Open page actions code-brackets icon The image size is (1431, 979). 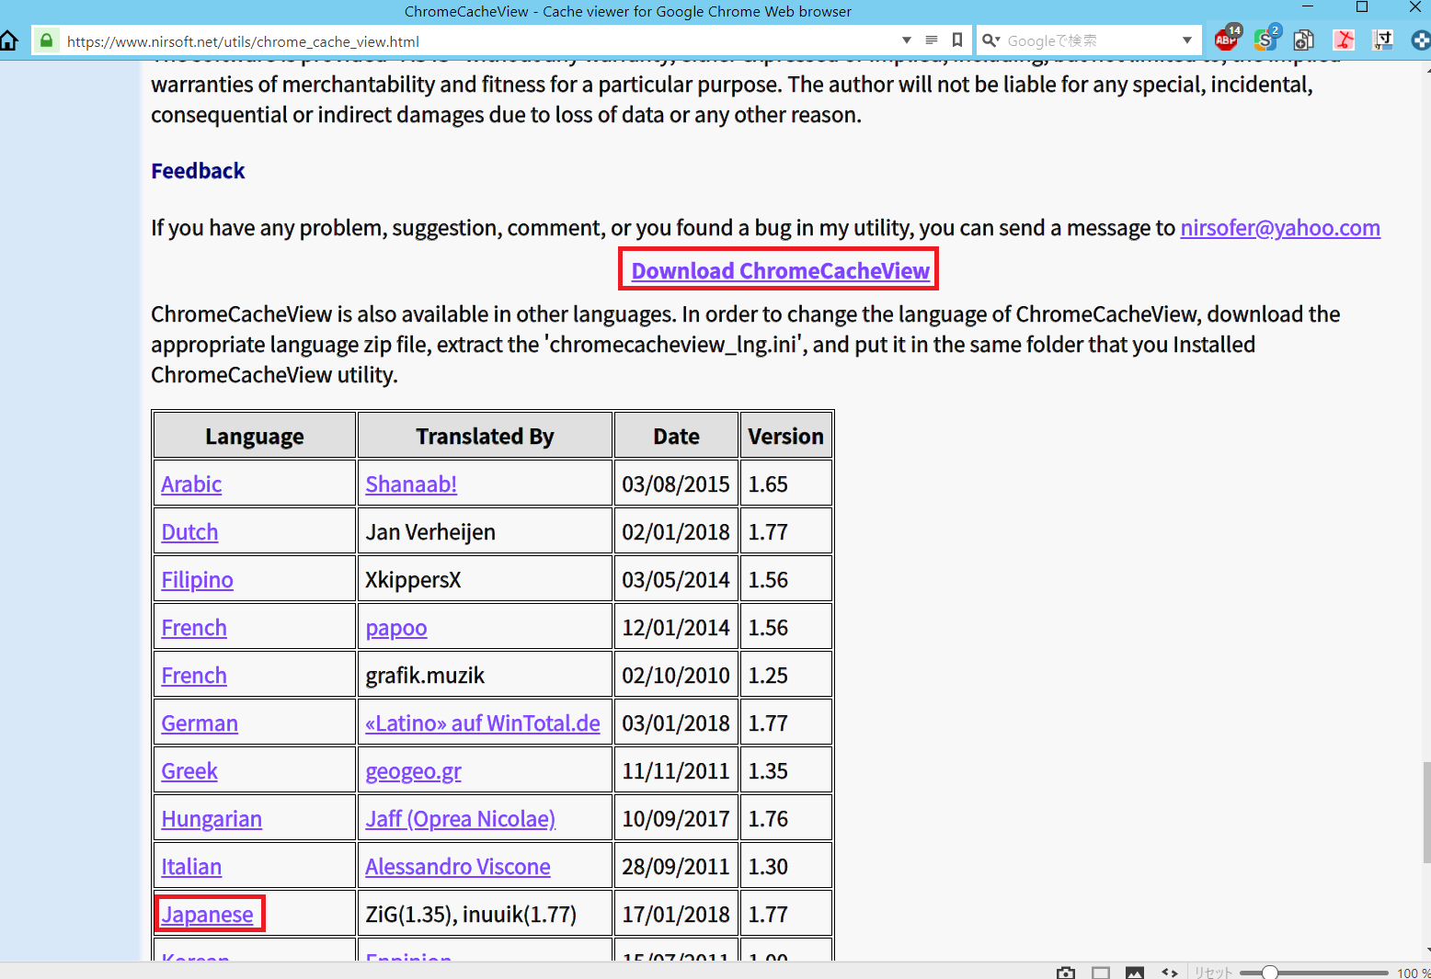click(1170, 973)
